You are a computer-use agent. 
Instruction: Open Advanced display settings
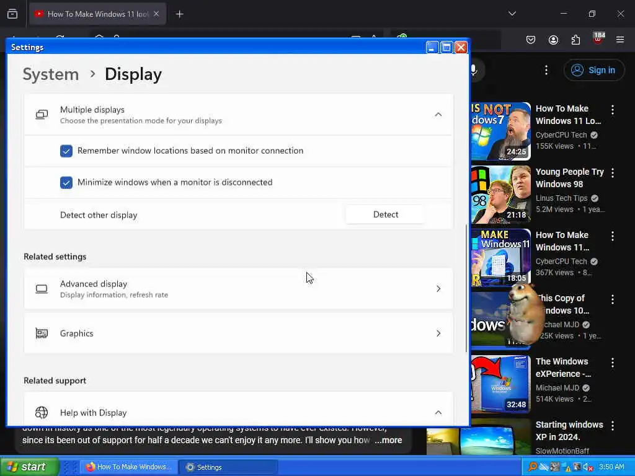[239, 289]
